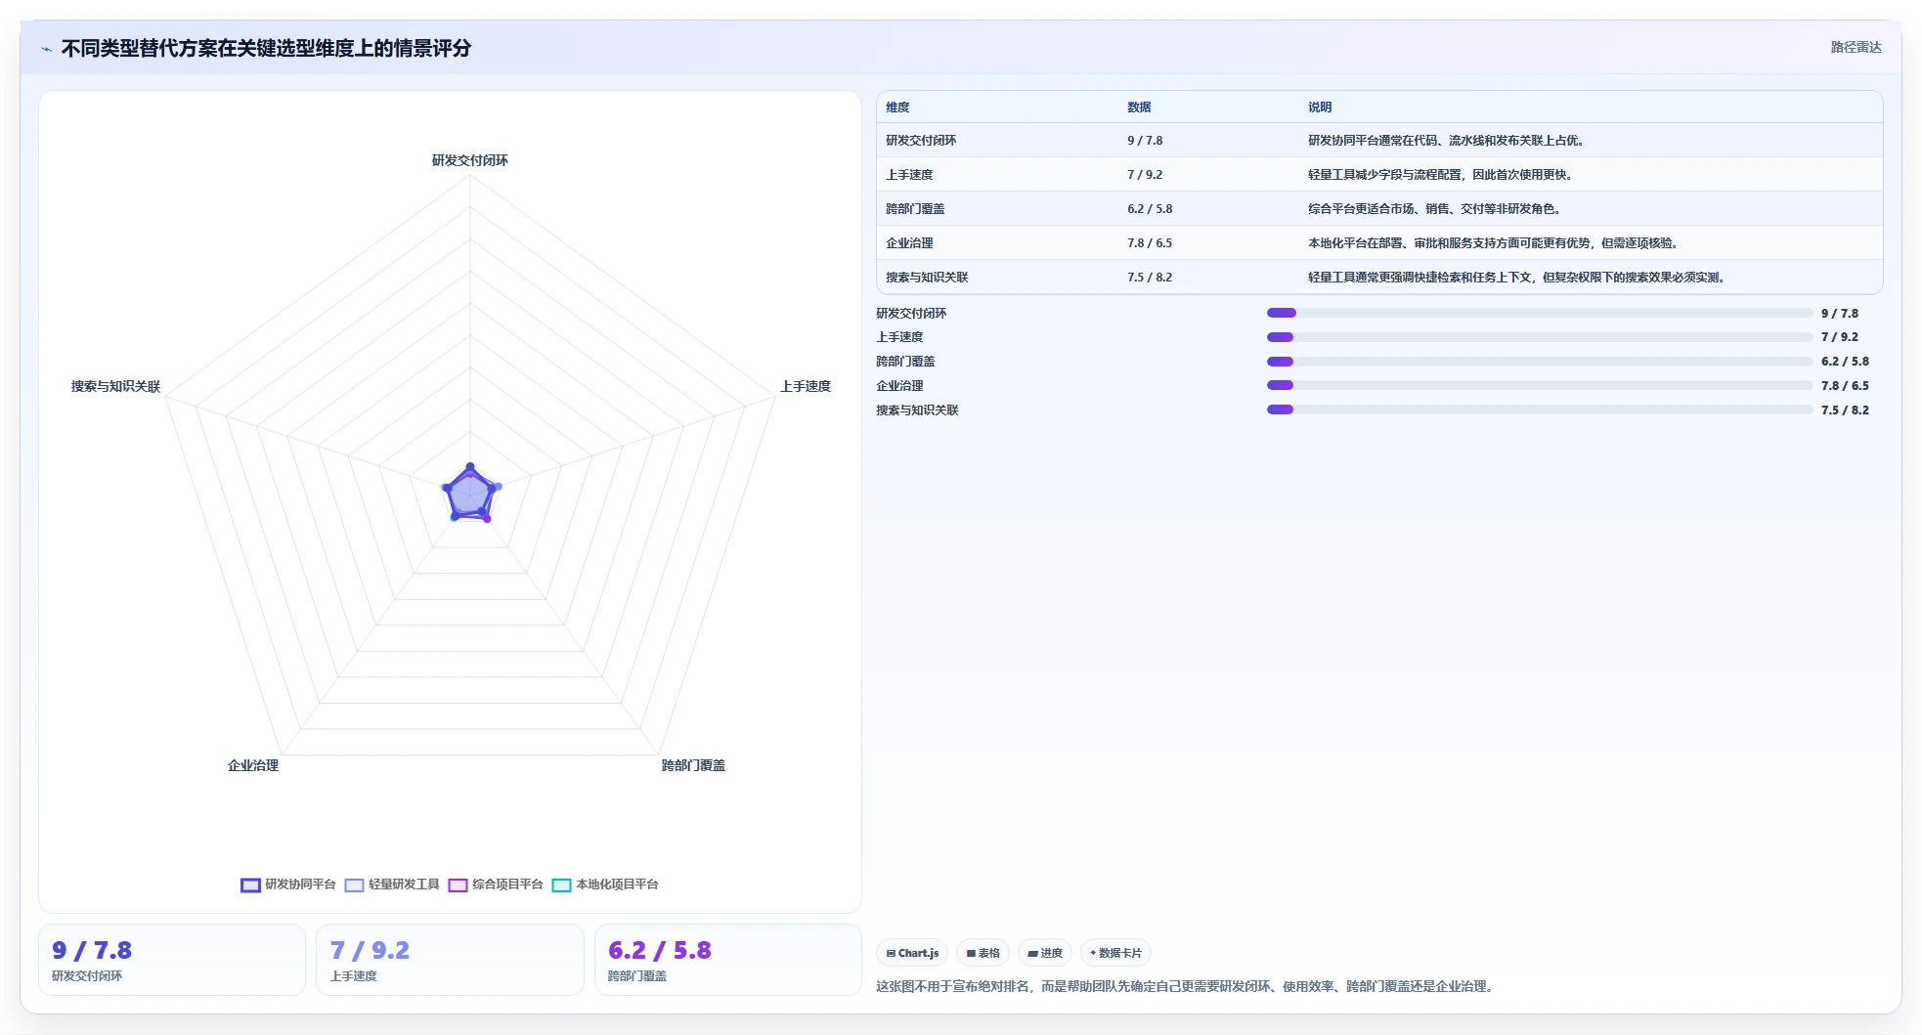Viewport: 1922px width, 1035px height.
Task: Click the 研发协同平台 legend label
Action: coord(300,884)
